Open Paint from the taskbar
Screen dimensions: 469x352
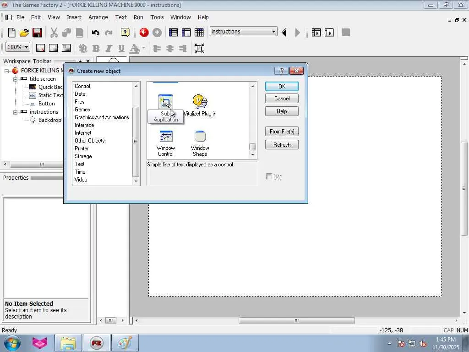125,343
